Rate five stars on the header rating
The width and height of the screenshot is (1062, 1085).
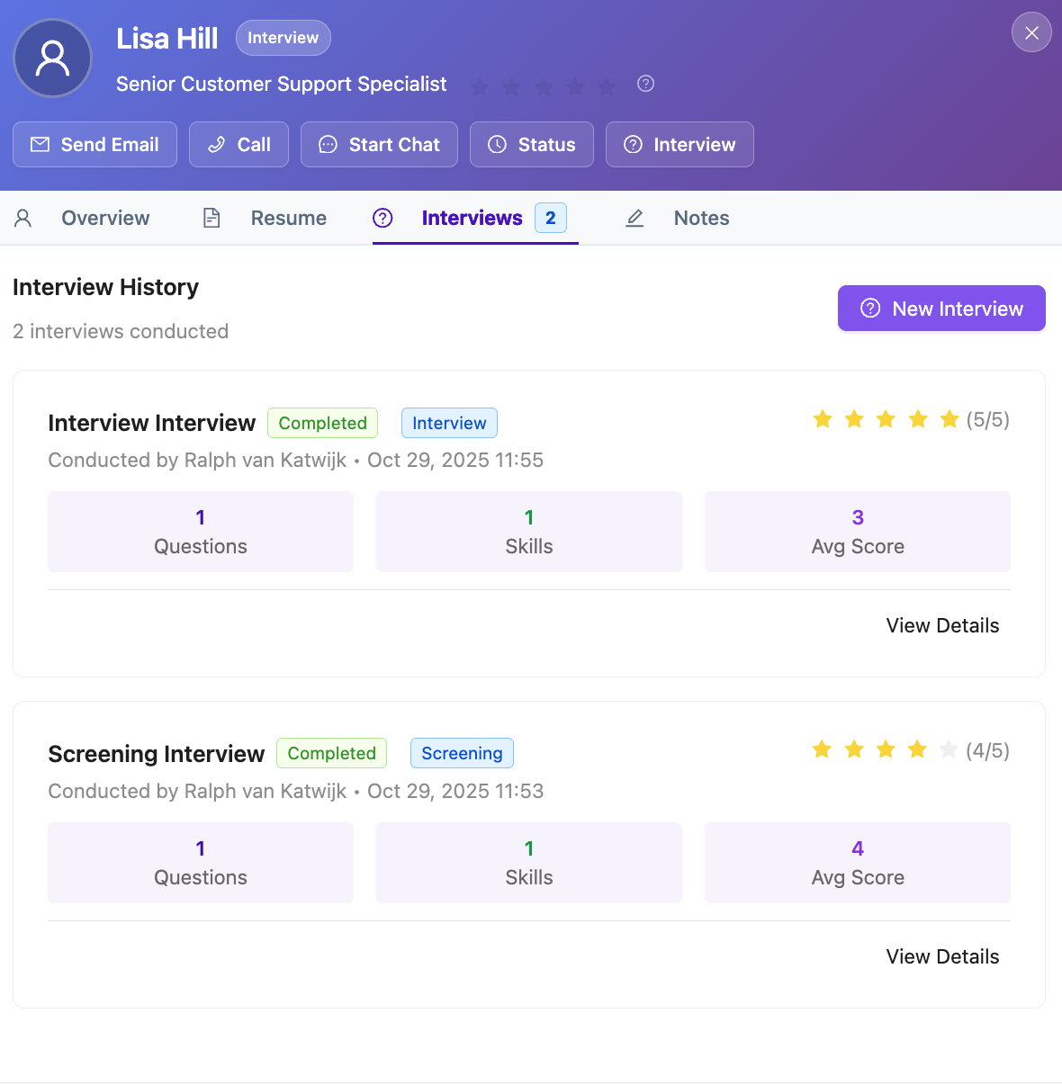click(x=606, y=86)
